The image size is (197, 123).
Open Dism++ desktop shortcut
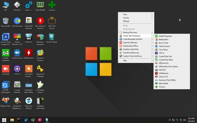pyautogui.click(x=29, y=6)
